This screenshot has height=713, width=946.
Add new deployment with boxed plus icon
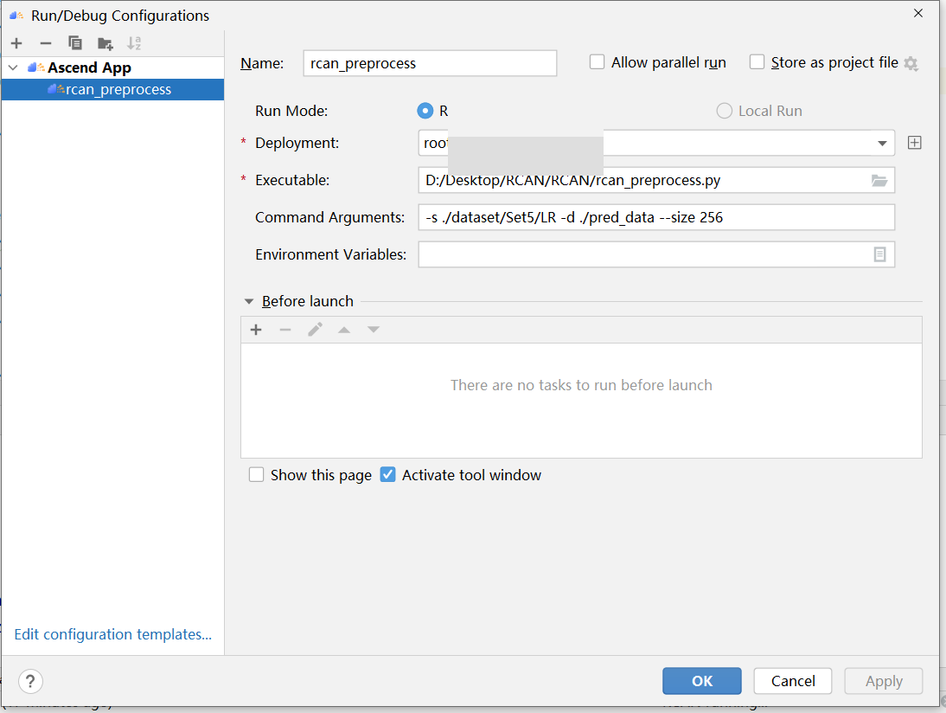(x=915, y=143)
